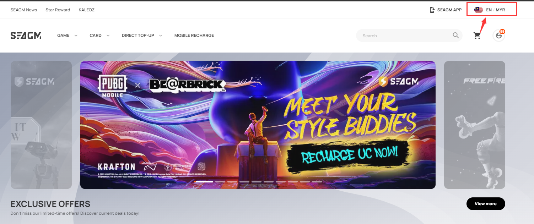
Task: Click the SEAGM APP download icon
Action: [x=432, y=10]
